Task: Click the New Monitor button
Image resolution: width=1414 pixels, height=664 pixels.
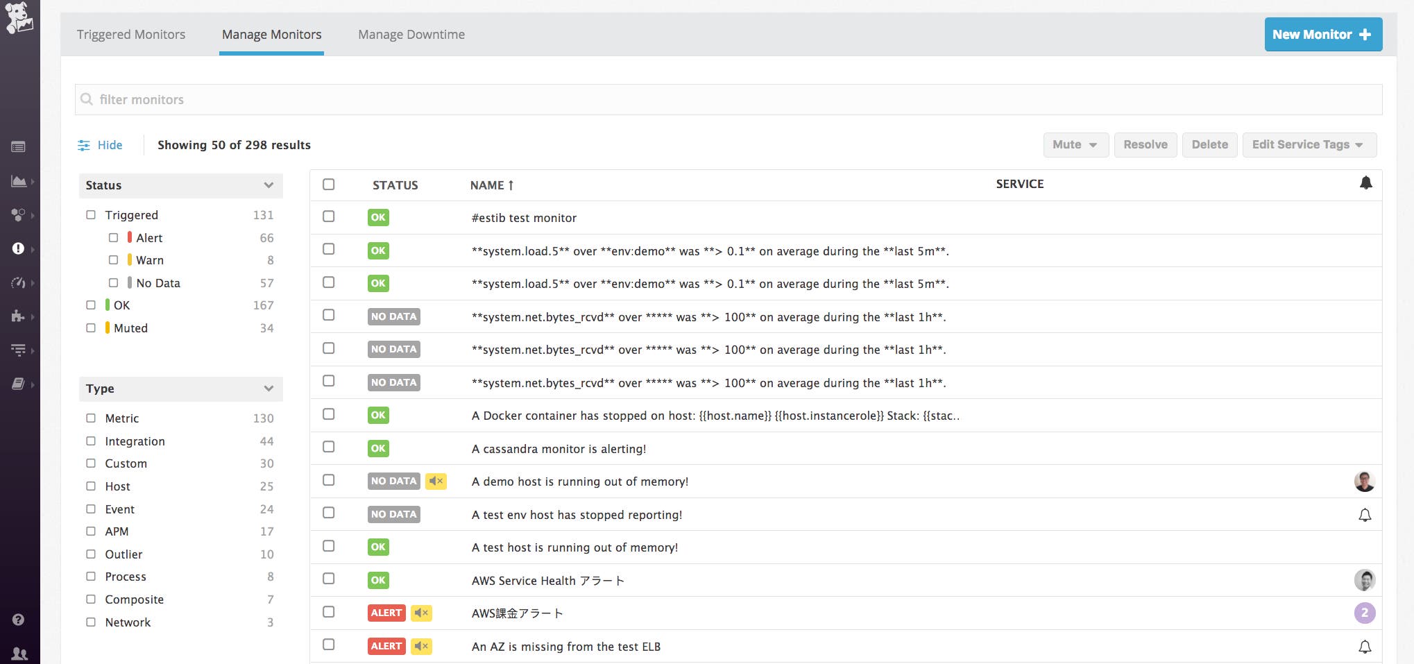Action: [1322, 34]
